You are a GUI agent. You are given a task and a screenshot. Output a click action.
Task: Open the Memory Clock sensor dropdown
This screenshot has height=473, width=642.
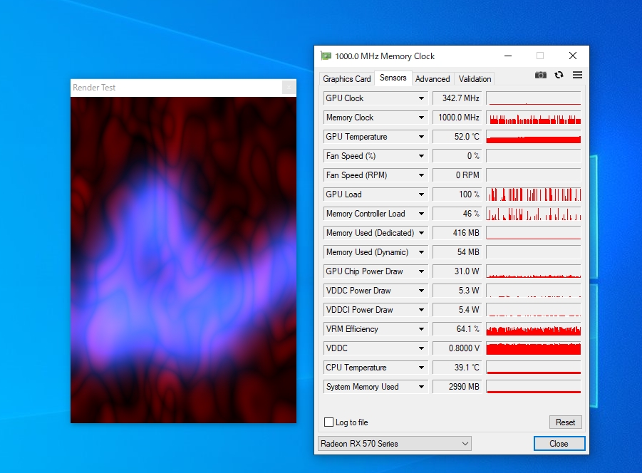[x=421, y=118]
